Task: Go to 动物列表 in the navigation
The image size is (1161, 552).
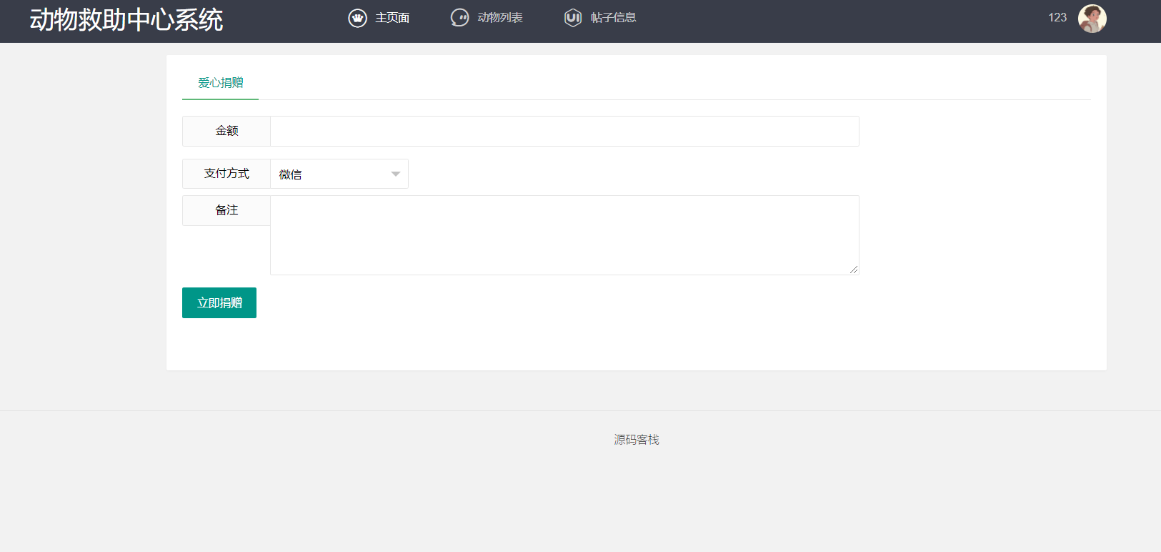Action: (x=500, y=18)
